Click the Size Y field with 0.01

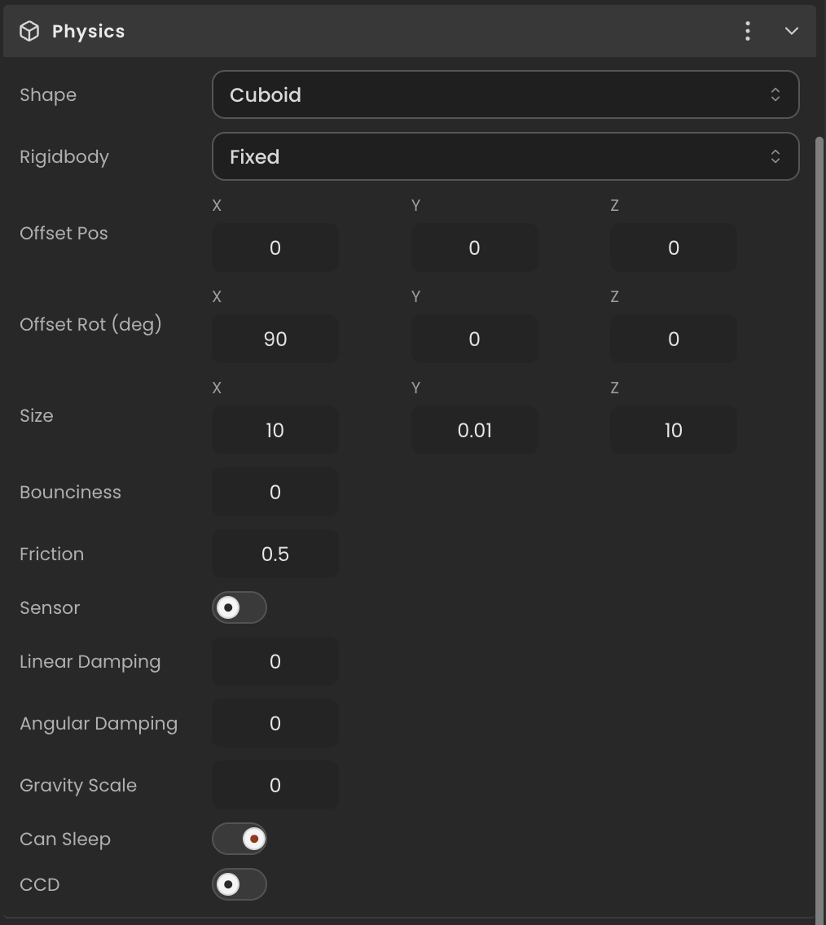click(474, 430)
